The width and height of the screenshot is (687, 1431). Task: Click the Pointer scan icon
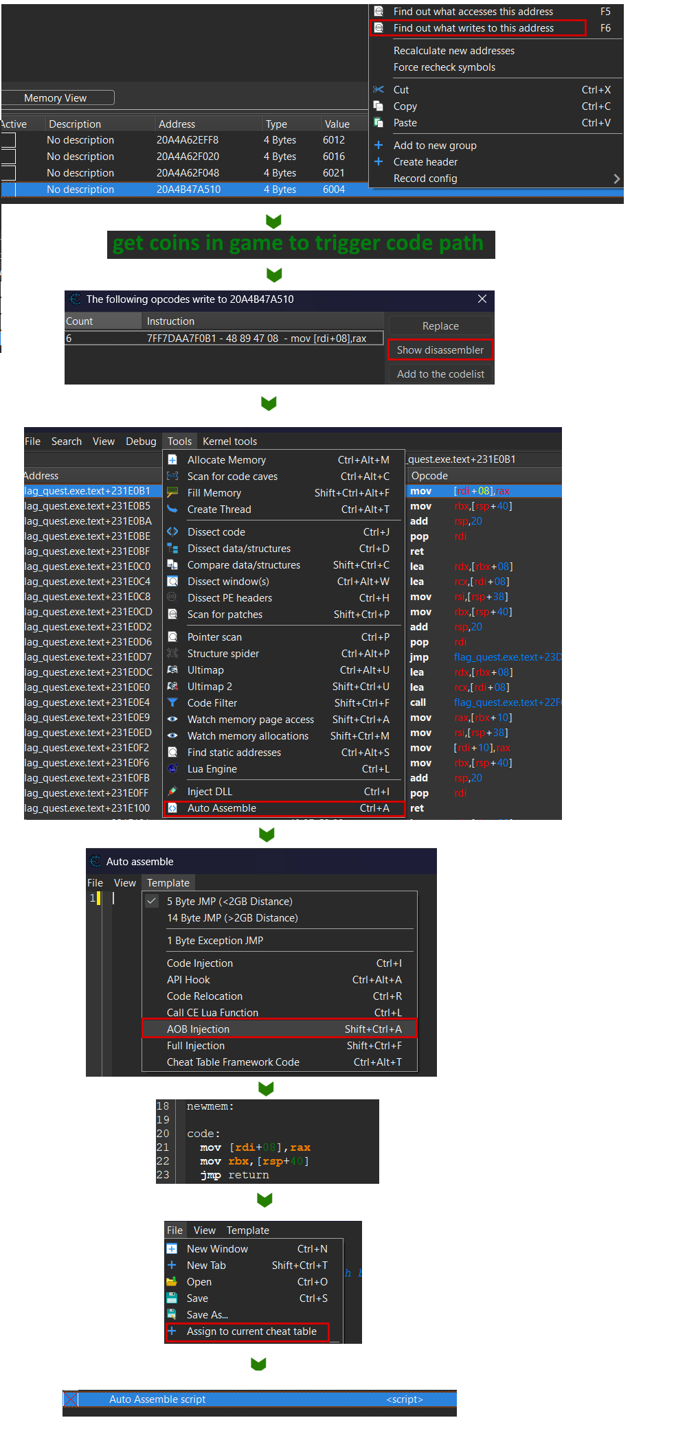click(x=173, y=637)
